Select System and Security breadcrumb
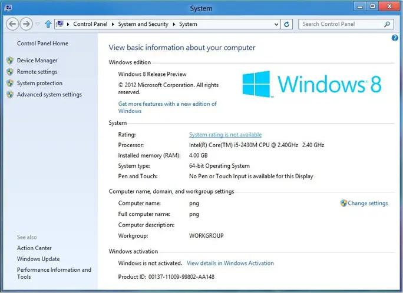Image resolution: width=403 pixels, height=293 pixels. (x=143, y=24)
